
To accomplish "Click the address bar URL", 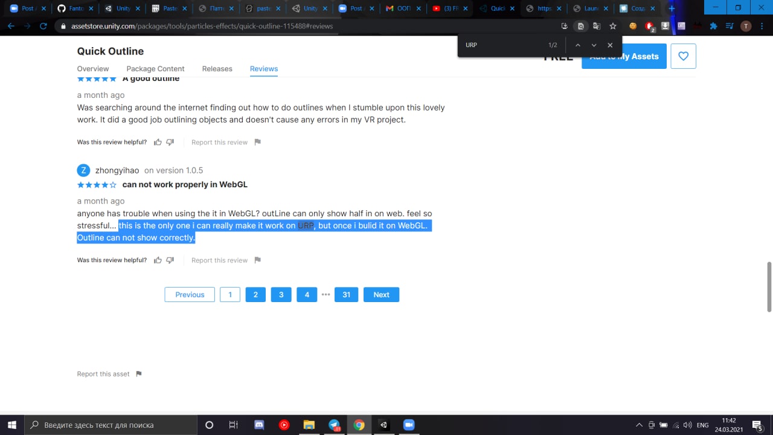I will 202,26.
